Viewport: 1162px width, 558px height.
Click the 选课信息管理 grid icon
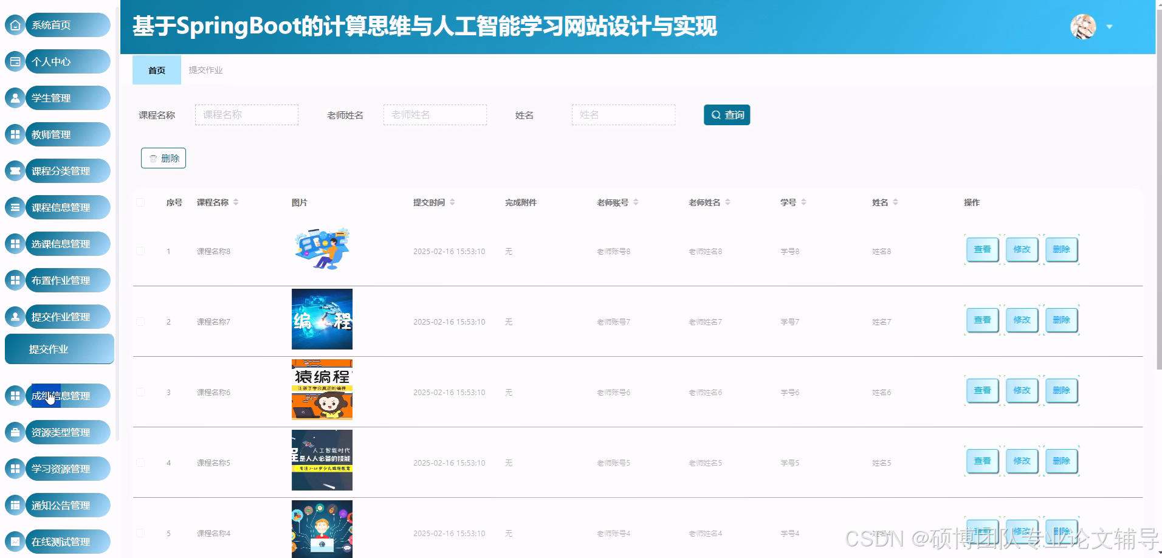click(x=15, y=244)
